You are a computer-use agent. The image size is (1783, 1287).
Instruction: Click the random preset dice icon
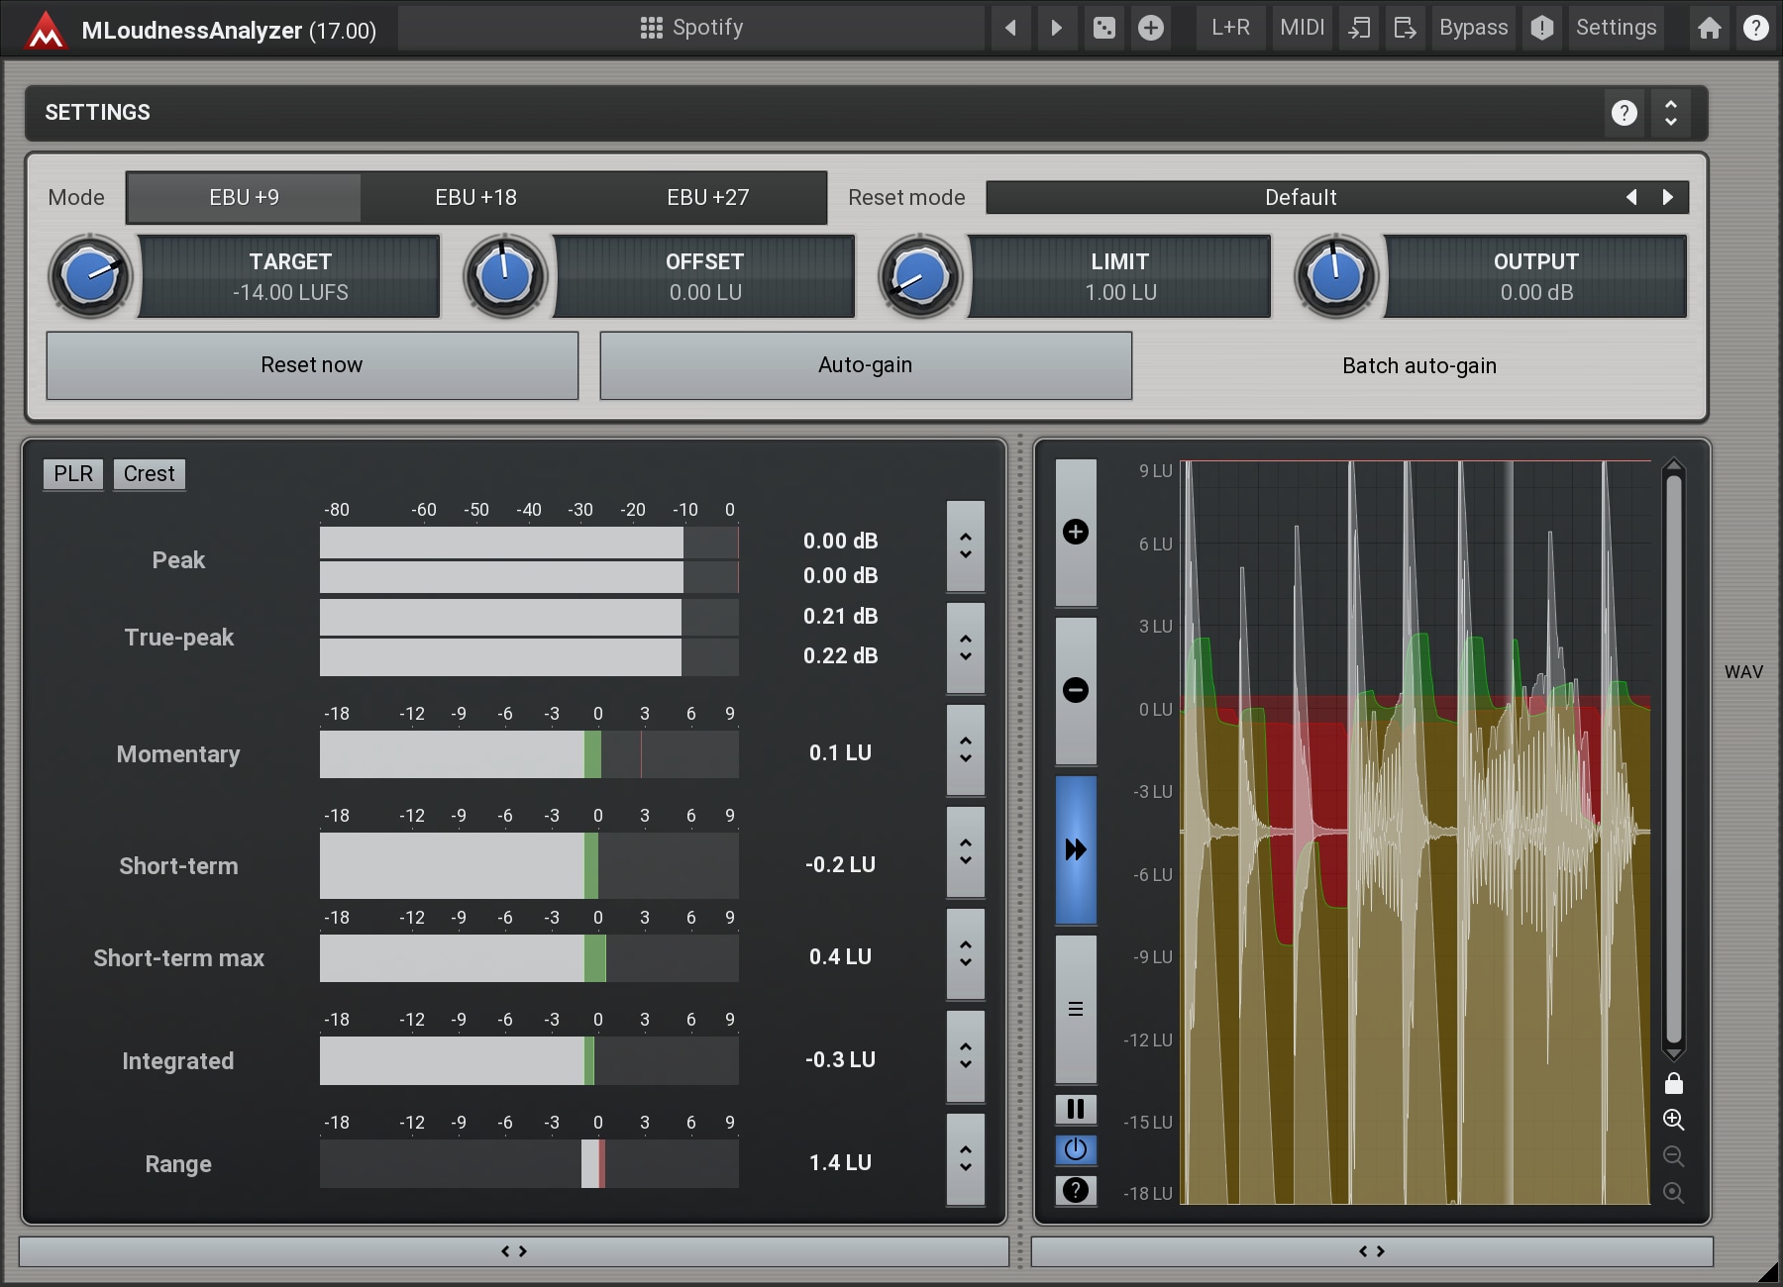click(x=1103, y=28)
